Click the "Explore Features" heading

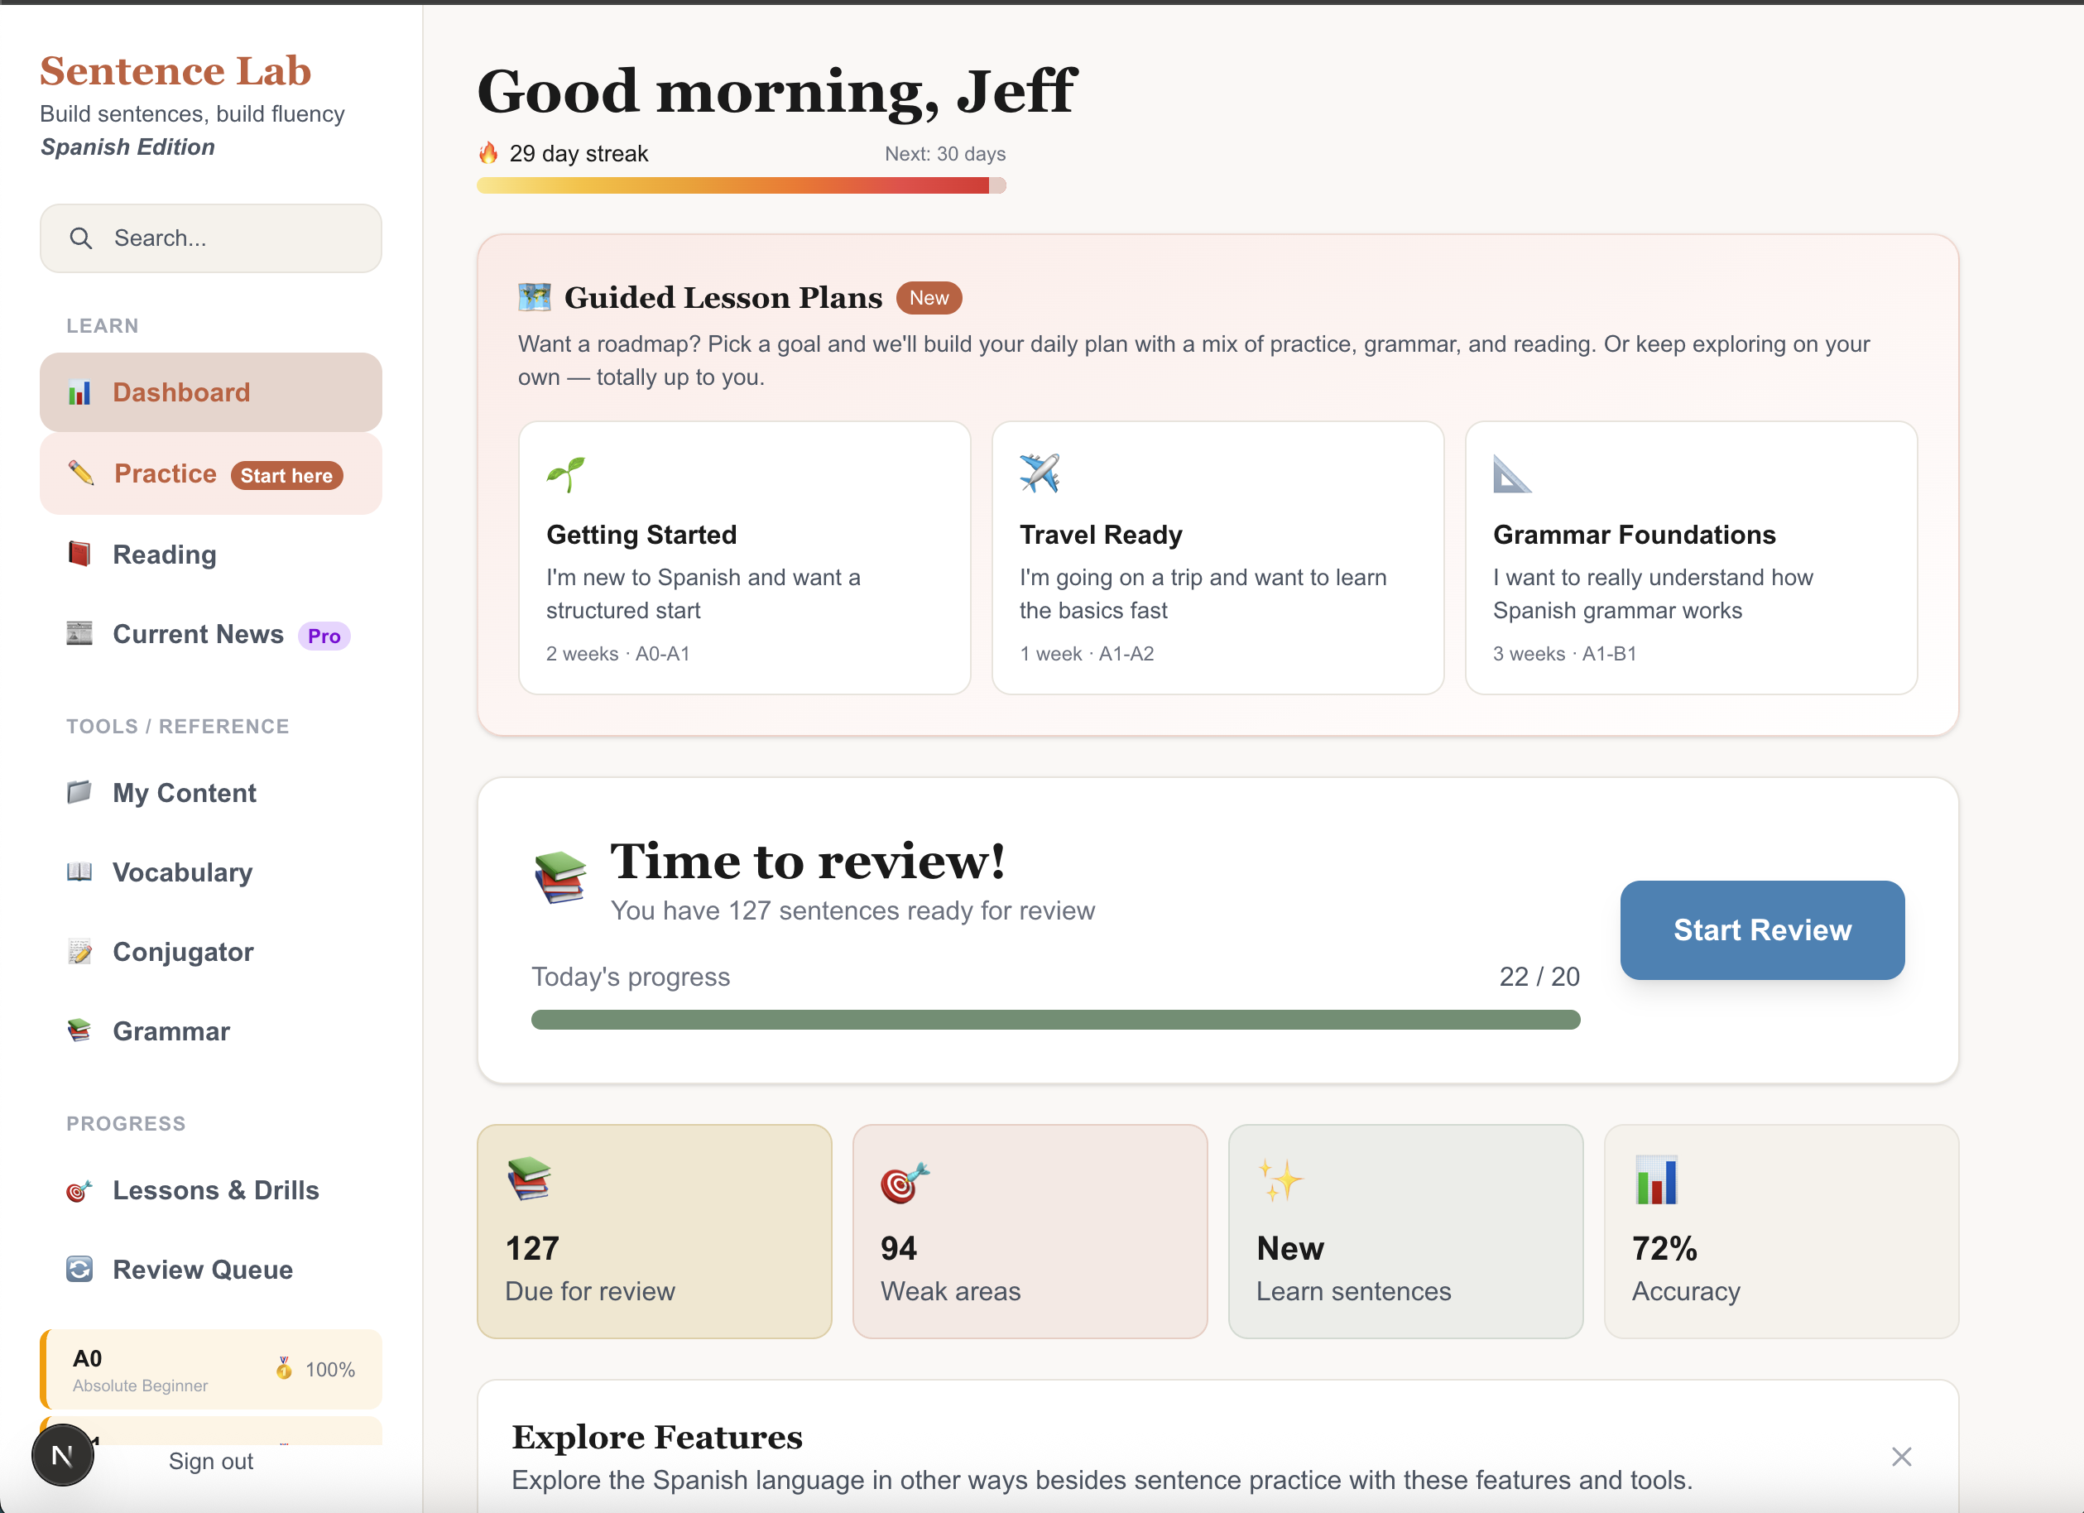pos(657,1437)
